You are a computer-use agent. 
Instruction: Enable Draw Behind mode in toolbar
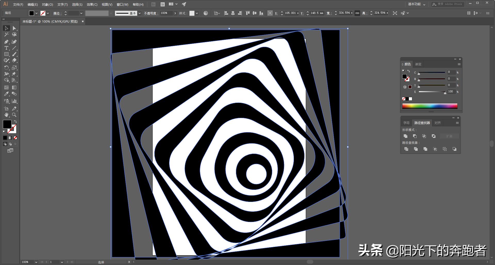coord(10,144)
